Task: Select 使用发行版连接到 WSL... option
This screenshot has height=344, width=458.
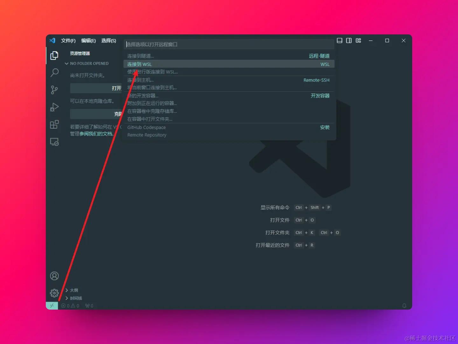Action: point(229,72)
